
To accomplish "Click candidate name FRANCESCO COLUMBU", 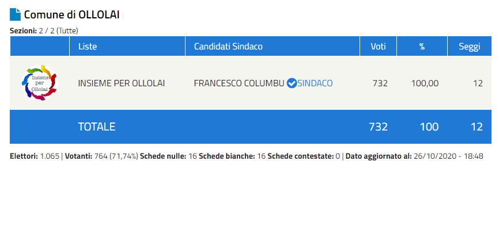I will (x=239, y=83).
